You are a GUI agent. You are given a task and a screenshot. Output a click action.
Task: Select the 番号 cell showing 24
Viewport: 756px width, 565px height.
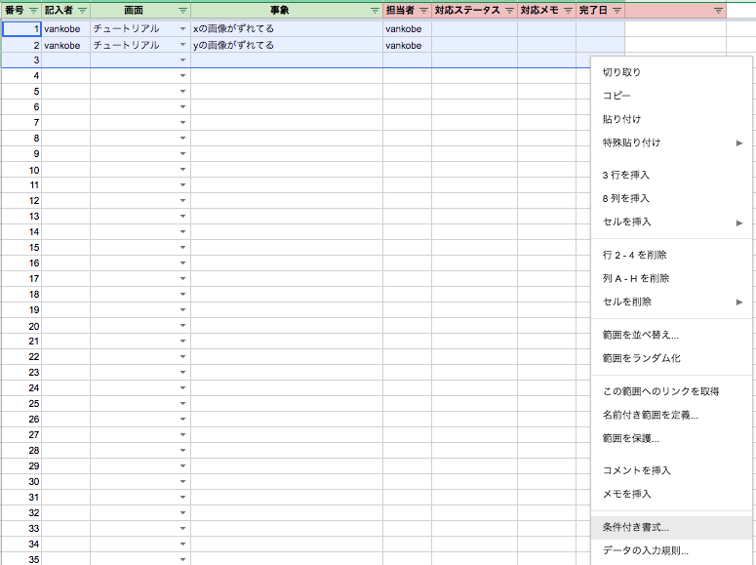[21, 388]
